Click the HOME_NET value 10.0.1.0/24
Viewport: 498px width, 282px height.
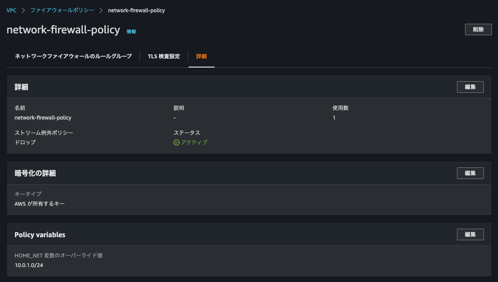(x=29, y=265)
